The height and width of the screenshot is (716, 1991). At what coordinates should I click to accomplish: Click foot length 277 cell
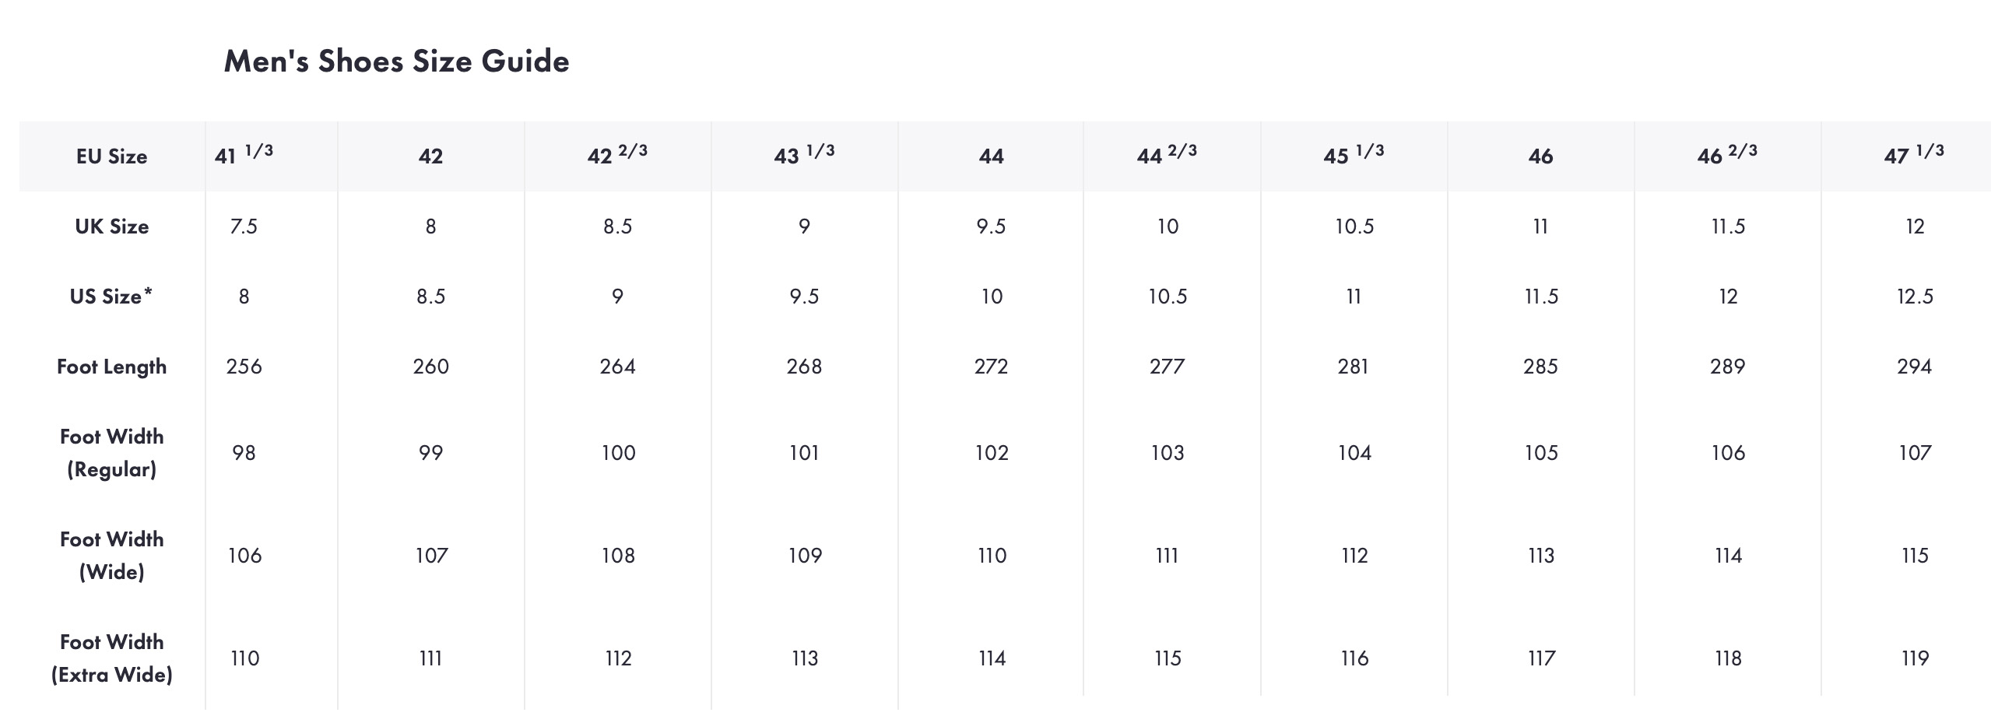coord(1167,367)
